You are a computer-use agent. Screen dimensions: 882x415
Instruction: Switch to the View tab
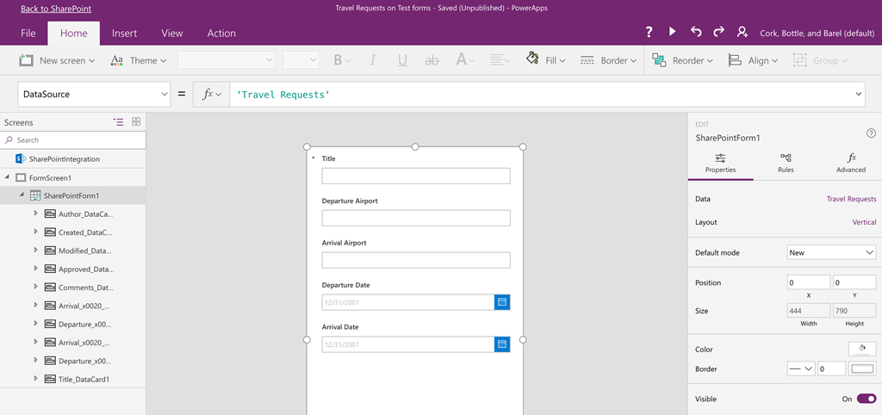click(172, 34)
